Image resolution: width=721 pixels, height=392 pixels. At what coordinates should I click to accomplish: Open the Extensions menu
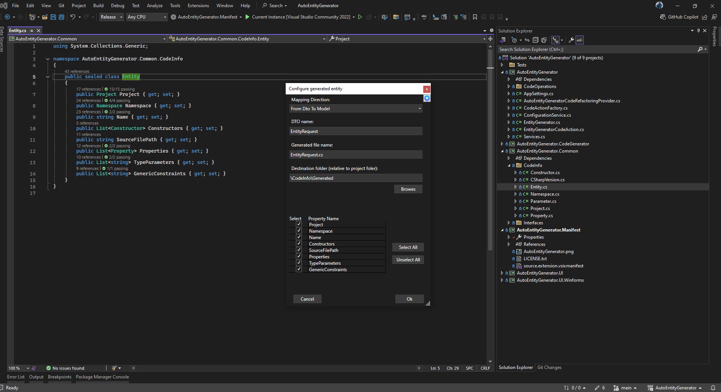(198, 6)
